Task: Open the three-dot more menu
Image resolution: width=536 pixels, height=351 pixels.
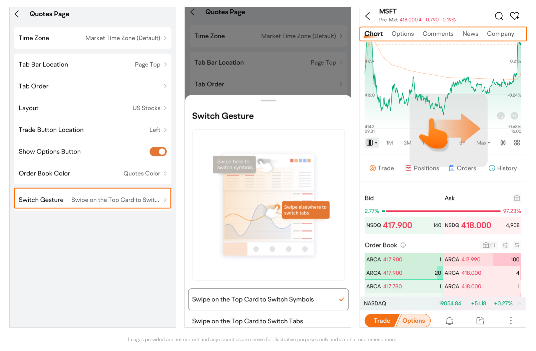Action: (x=510, y=321)
